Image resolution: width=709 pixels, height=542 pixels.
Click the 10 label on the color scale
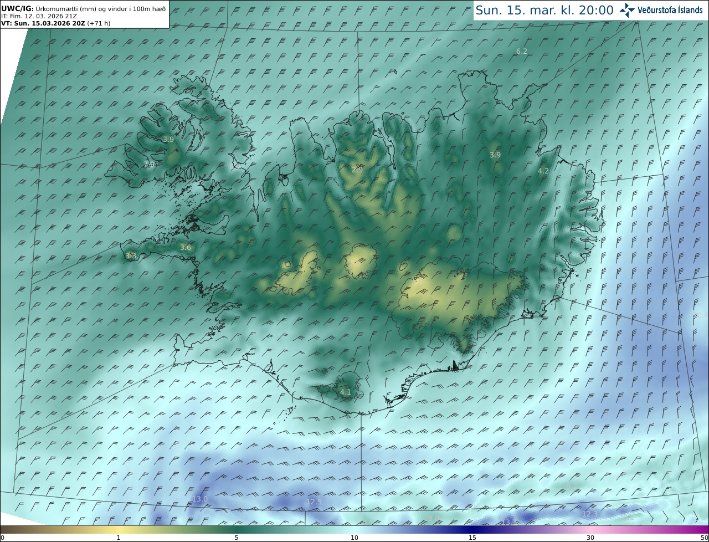pyautogui.click(x=354, y=538)
